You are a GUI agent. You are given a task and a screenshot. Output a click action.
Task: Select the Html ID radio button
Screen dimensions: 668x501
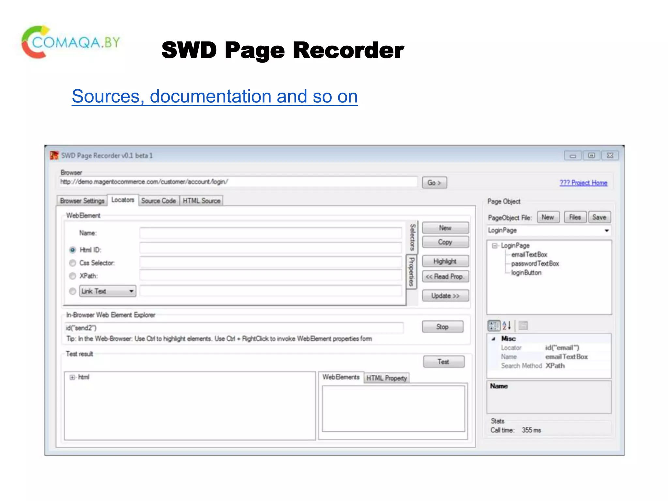72,250
